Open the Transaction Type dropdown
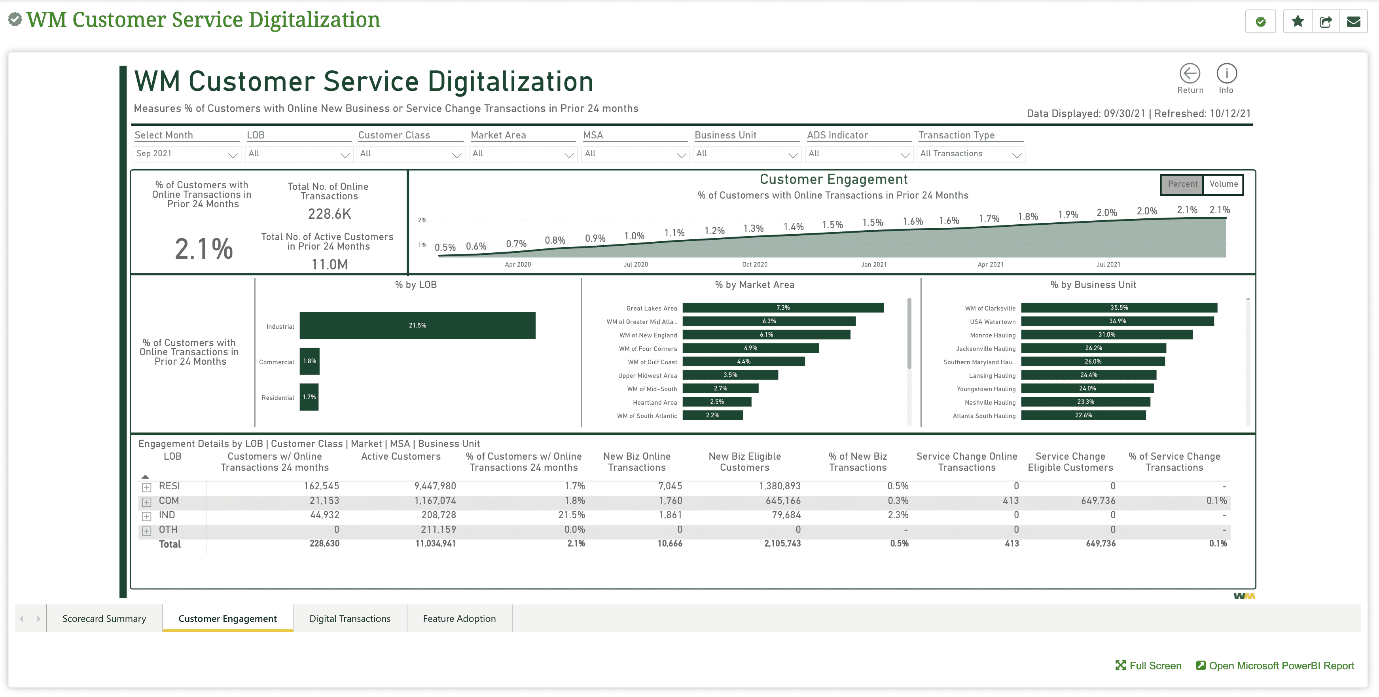This screenshot has width=1379, height=697. [970, 154]
